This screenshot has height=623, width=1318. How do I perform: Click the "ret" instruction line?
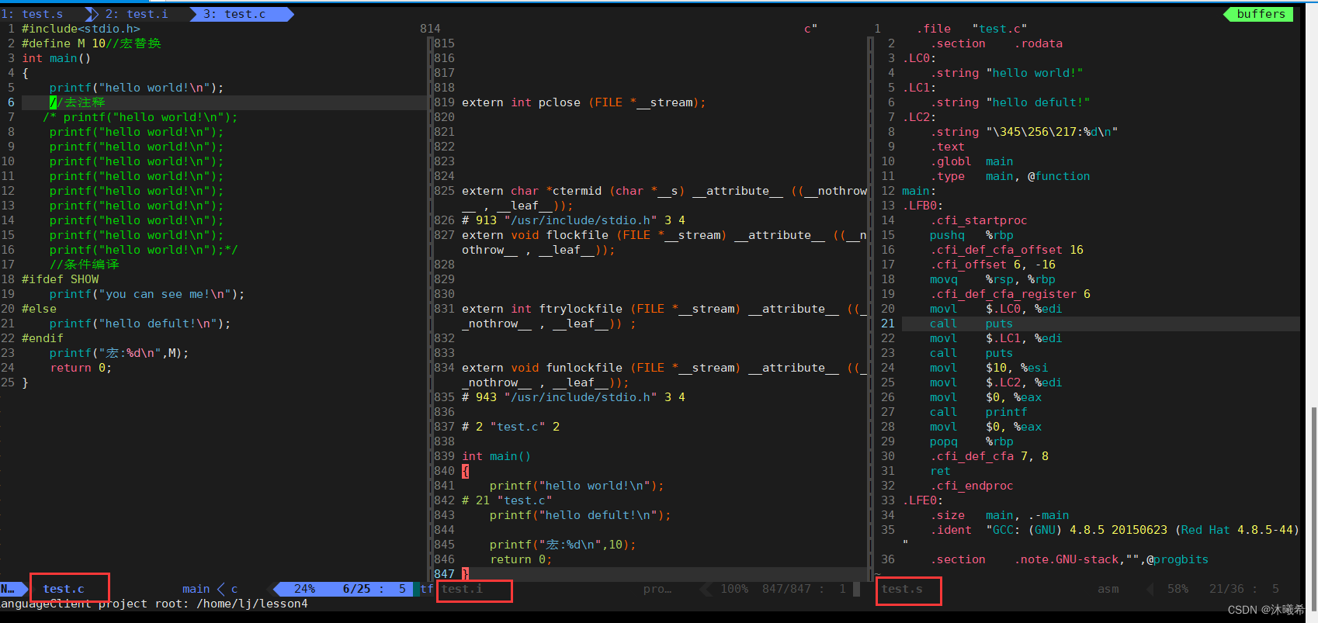(x=940, y=471)
